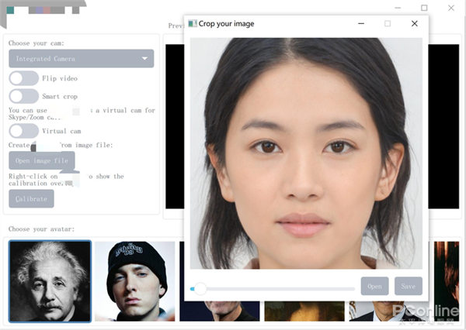The width and height of the screenshot is (466, 330).
Task: Select the black beanie man avatar thumbnail
Action: (135, 281)
